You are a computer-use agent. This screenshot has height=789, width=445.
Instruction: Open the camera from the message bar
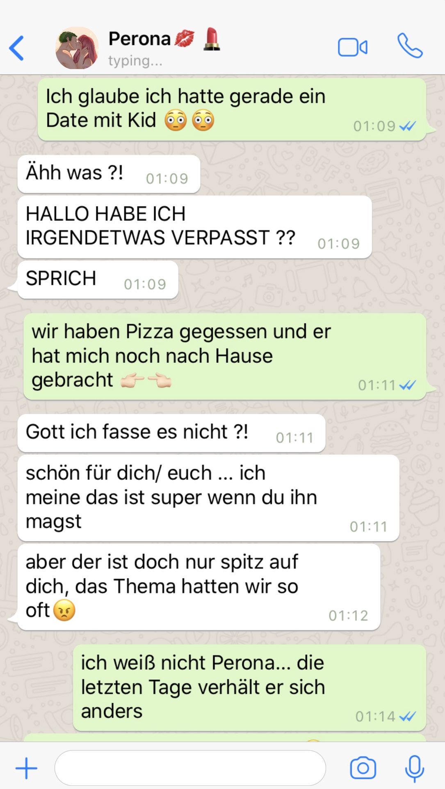363,768
